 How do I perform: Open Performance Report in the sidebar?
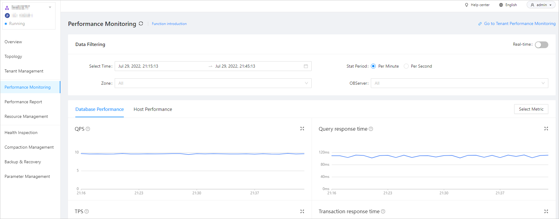[23, 102]
